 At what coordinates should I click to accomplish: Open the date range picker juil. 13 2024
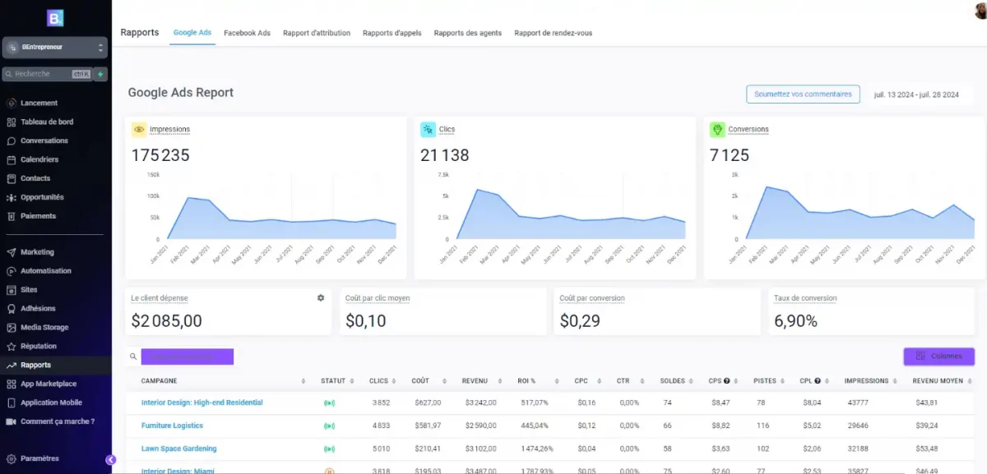tap(916, 94)
